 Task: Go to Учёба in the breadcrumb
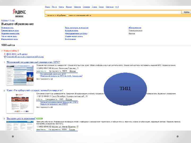pyautogui.click(x=12, y=20)
